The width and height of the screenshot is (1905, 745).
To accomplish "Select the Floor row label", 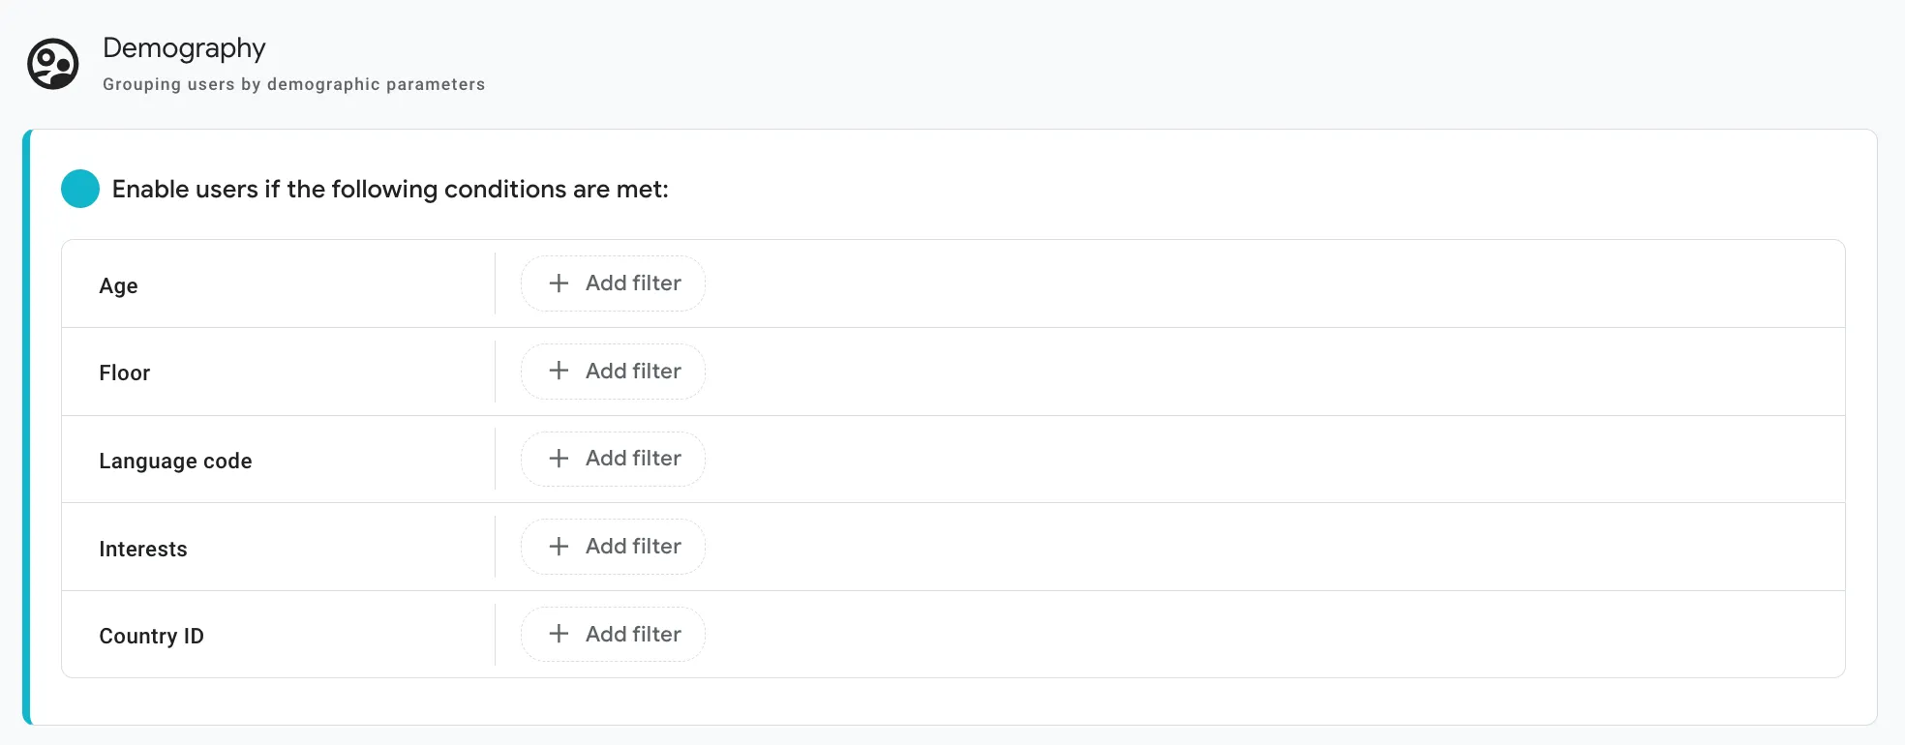I will click(x=124, y=372).
